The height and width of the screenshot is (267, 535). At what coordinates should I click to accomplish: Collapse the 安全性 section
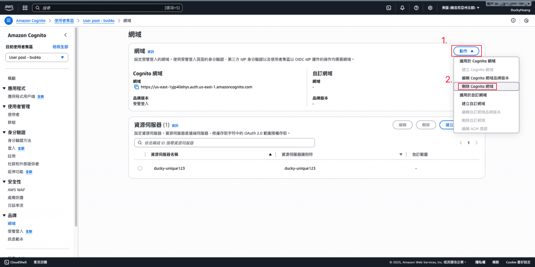coord(4,182)
